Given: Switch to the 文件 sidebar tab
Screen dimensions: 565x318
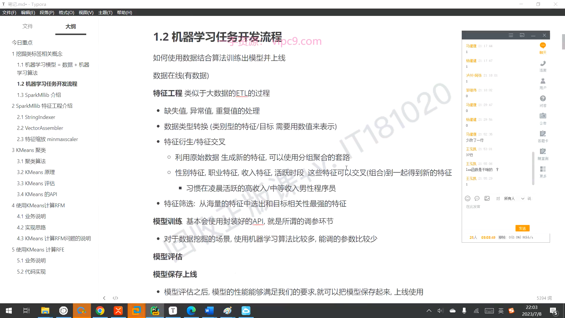Looking at the screenshot, I should [28, 26].
